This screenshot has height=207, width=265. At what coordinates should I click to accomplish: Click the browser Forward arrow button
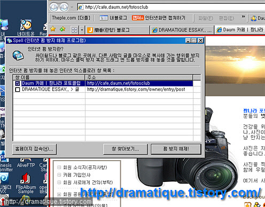pos(64,7)
